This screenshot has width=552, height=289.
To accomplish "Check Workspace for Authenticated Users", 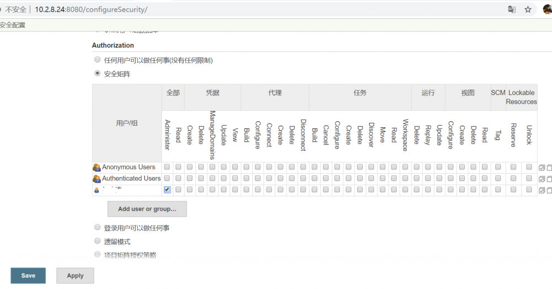I will [x=405, y=178].
